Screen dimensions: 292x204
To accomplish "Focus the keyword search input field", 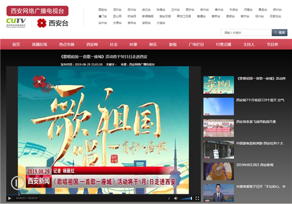I will click(246, 33).
